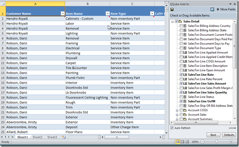The height and width of the screenshot is (147, 239).
Task: Check SalesTxn Document Type field
Action: click(181, 48)
